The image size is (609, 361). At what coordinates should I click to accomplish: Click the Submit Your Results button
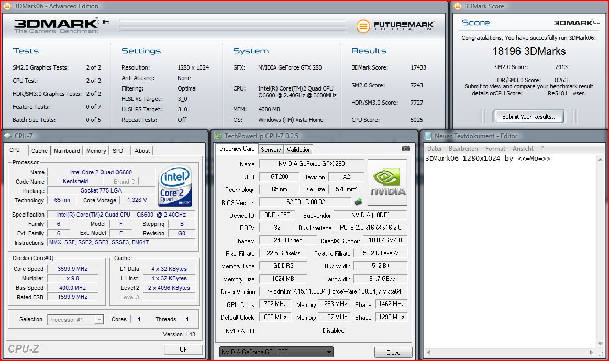[x=529, y=117]
